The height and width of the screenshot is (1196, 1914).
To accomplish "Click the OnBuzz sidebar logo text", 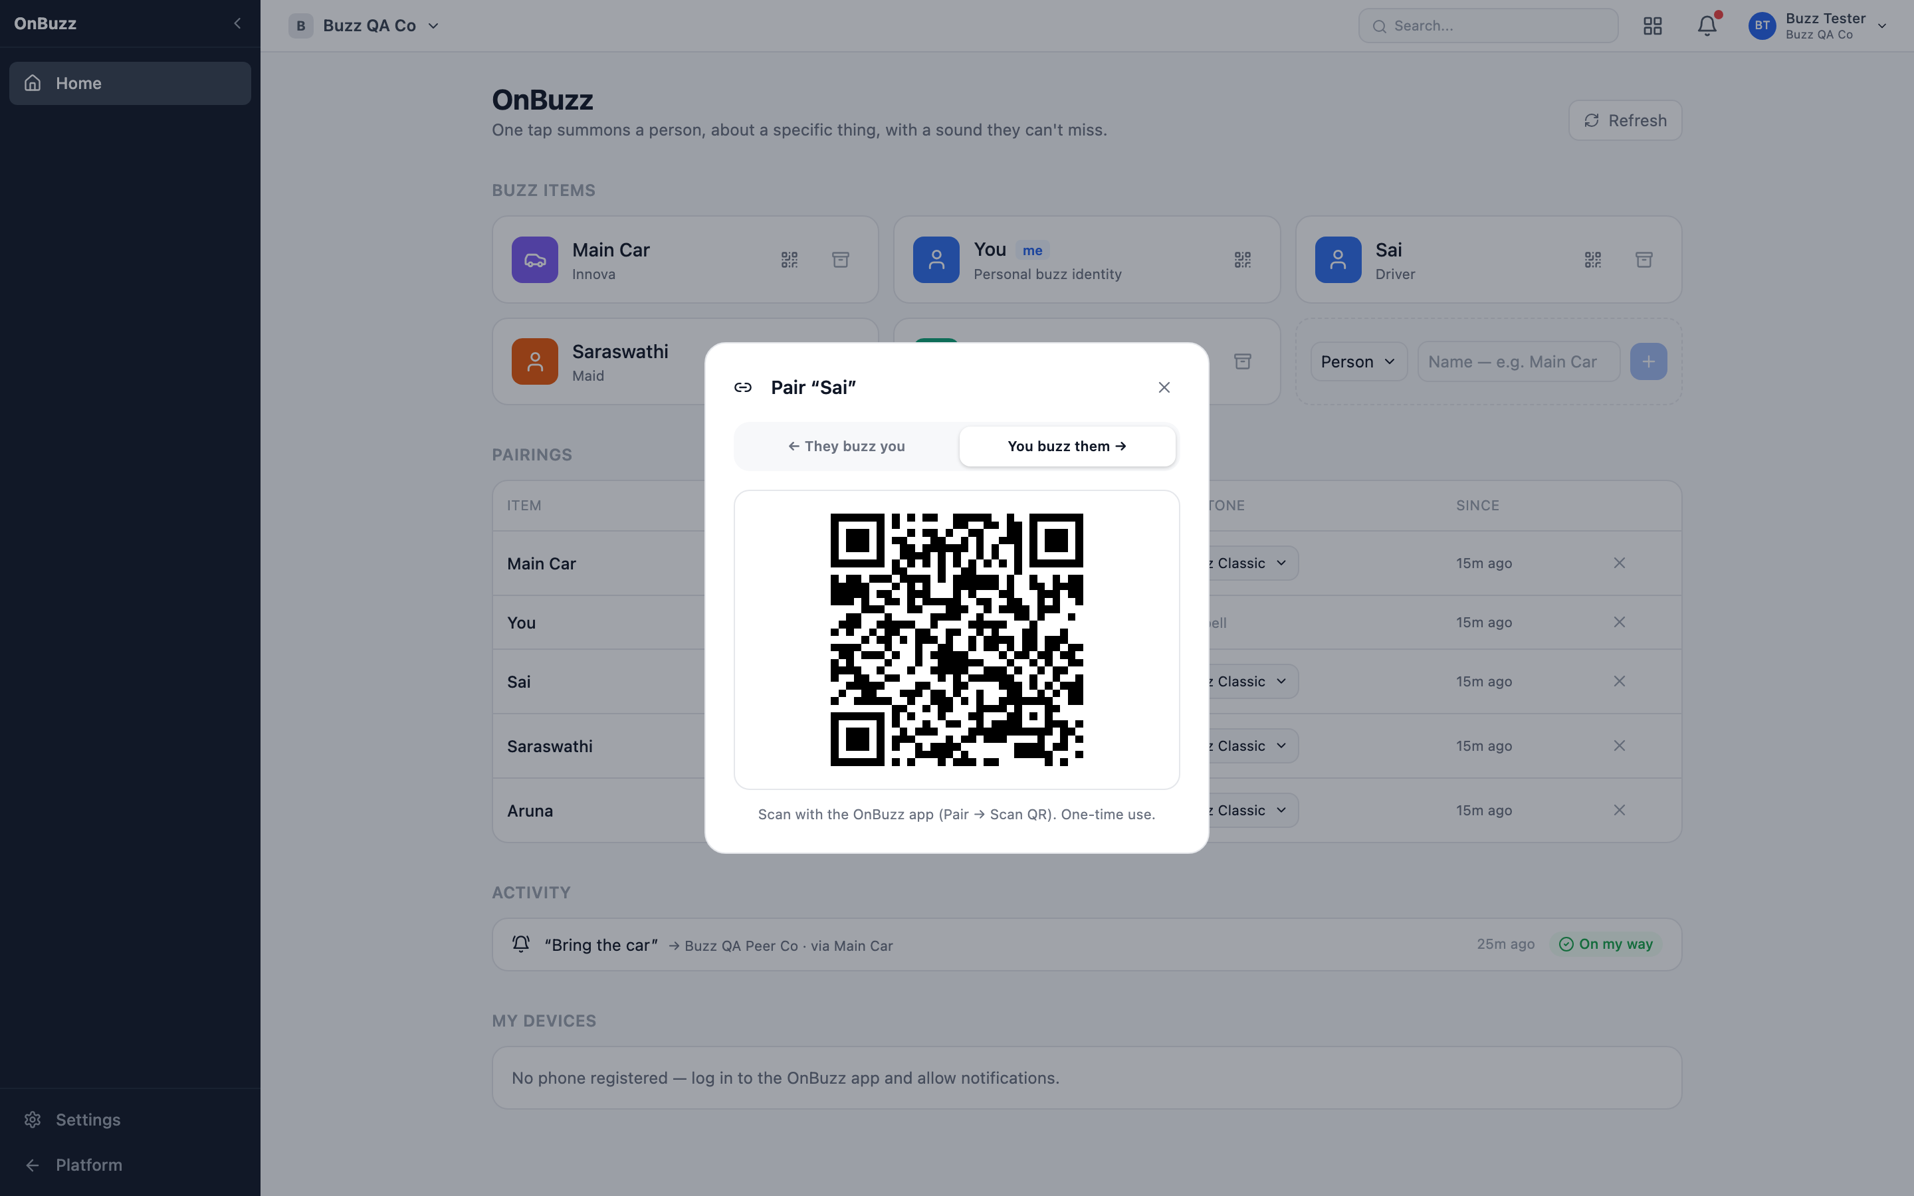I will 45,24.
